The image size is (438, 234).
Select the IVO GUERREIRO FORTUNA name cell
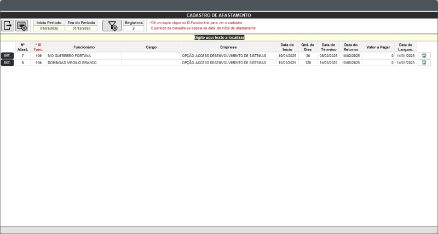click(84, 56)
